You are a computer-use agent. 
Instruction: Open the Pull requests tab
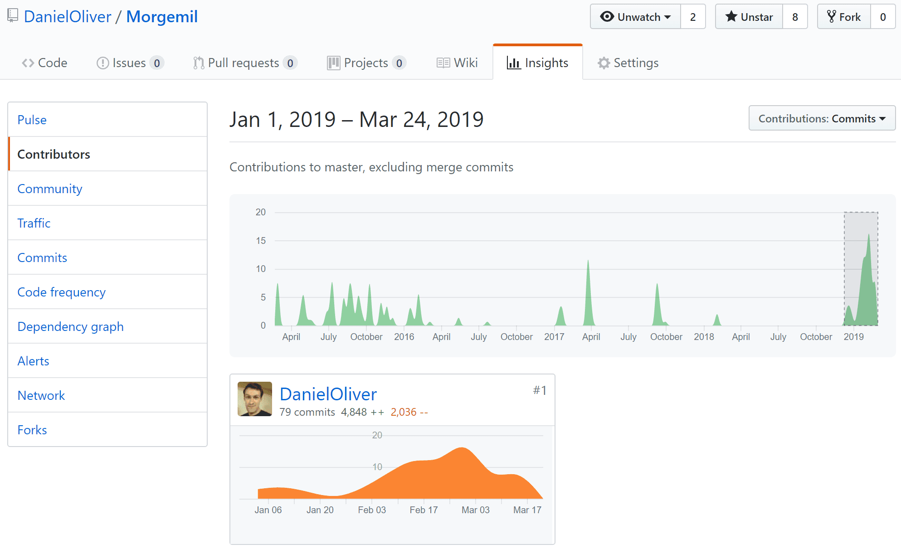pos(245,63)
